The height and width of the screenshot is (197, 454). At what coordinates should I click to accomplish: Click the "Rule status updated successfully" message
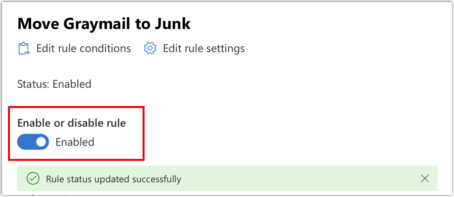pos(113,179)
